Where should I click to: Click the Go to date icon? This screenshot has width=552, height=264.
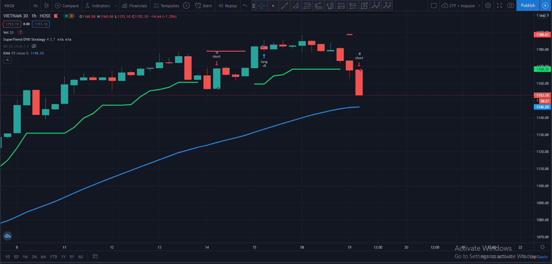pyautogui.click(x=95, y=256)
